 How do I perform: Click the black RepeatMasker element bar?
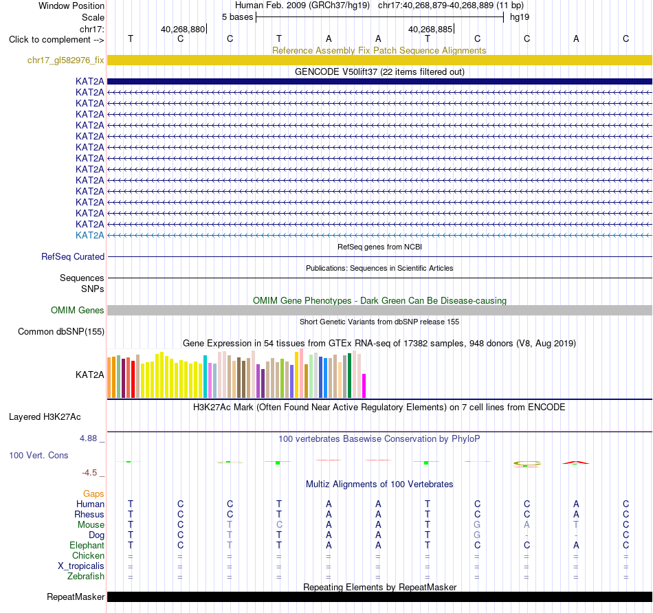tap(379, 597)
